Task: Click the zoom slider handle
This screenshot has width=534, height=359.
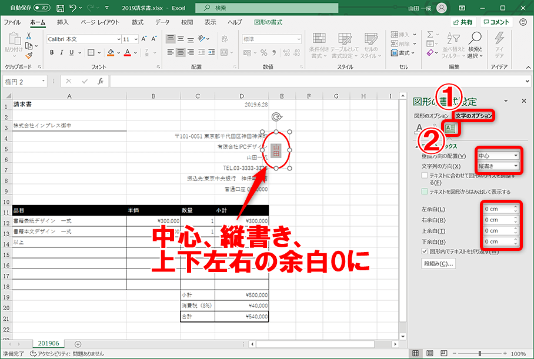Action: pyautogui.click(x=480, y=354)
